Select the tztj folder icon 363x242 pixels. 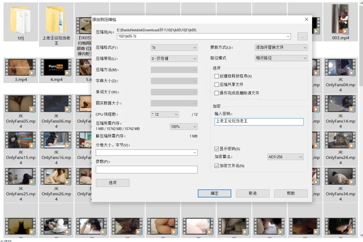pyautogui.click(x=20, y=20)
